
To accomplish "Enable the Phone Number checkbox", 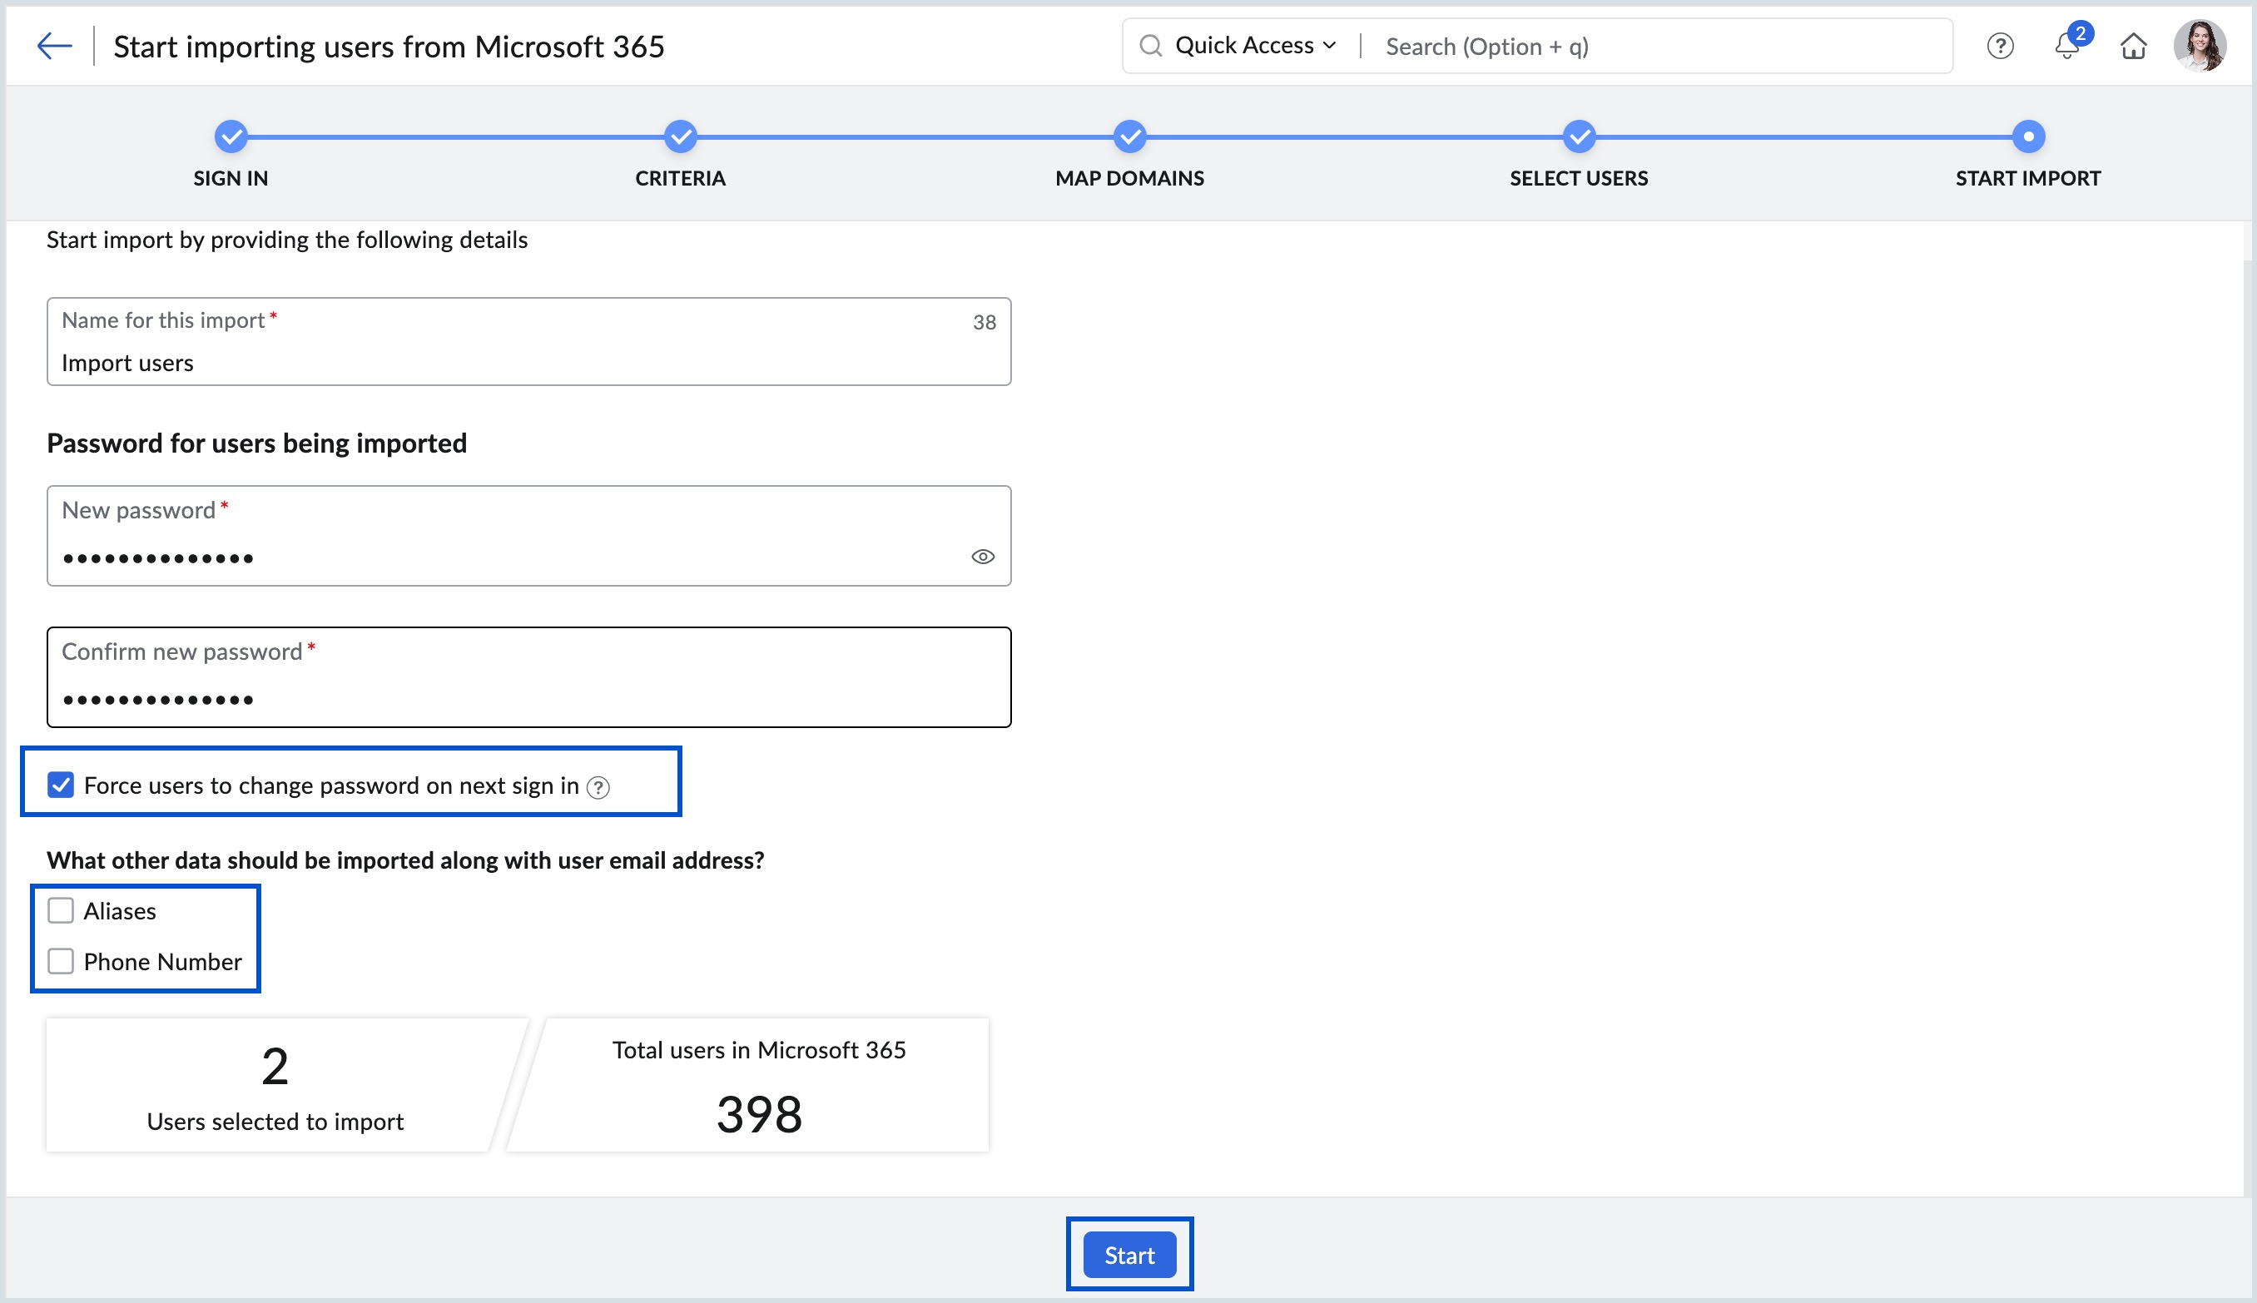I will pos(61,961).
